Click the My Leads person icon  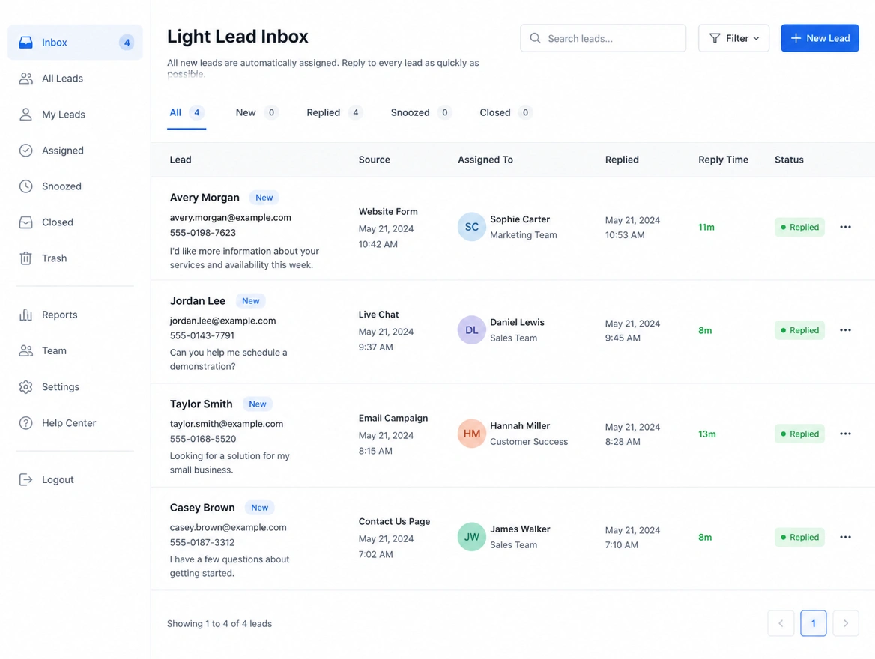click(x=25, y=115)
